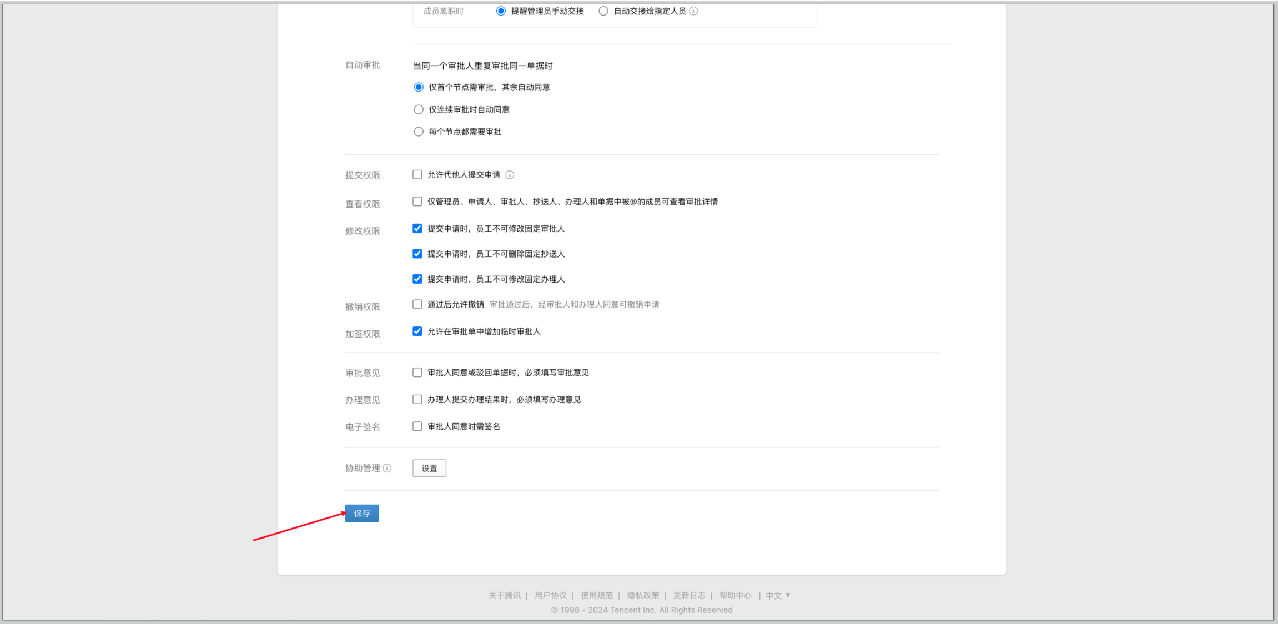Open 隐私政策 footer link
The height and width of the screenshot is (624, 1278).
pos(643,595)
